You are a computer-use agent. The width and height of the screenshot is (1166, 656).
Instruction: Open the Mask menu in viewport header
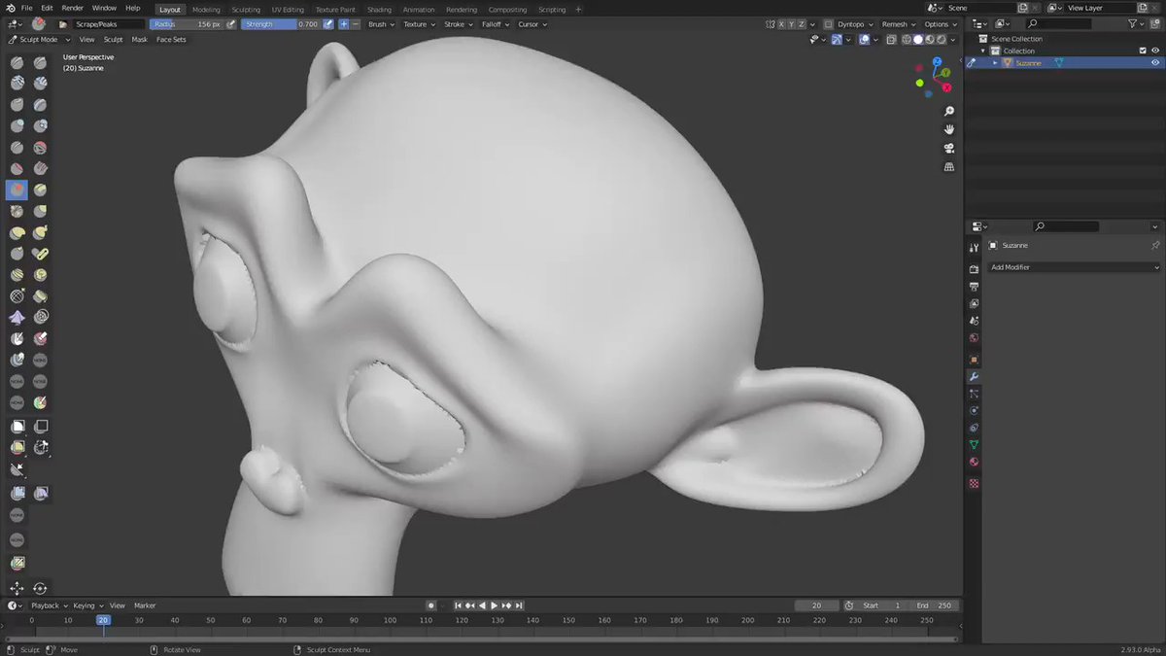pos(140,40)
